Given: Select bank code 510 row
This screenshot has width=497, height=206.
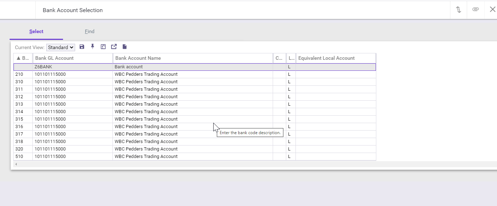Looking at the screenshot, I should [x=194, y=157].
